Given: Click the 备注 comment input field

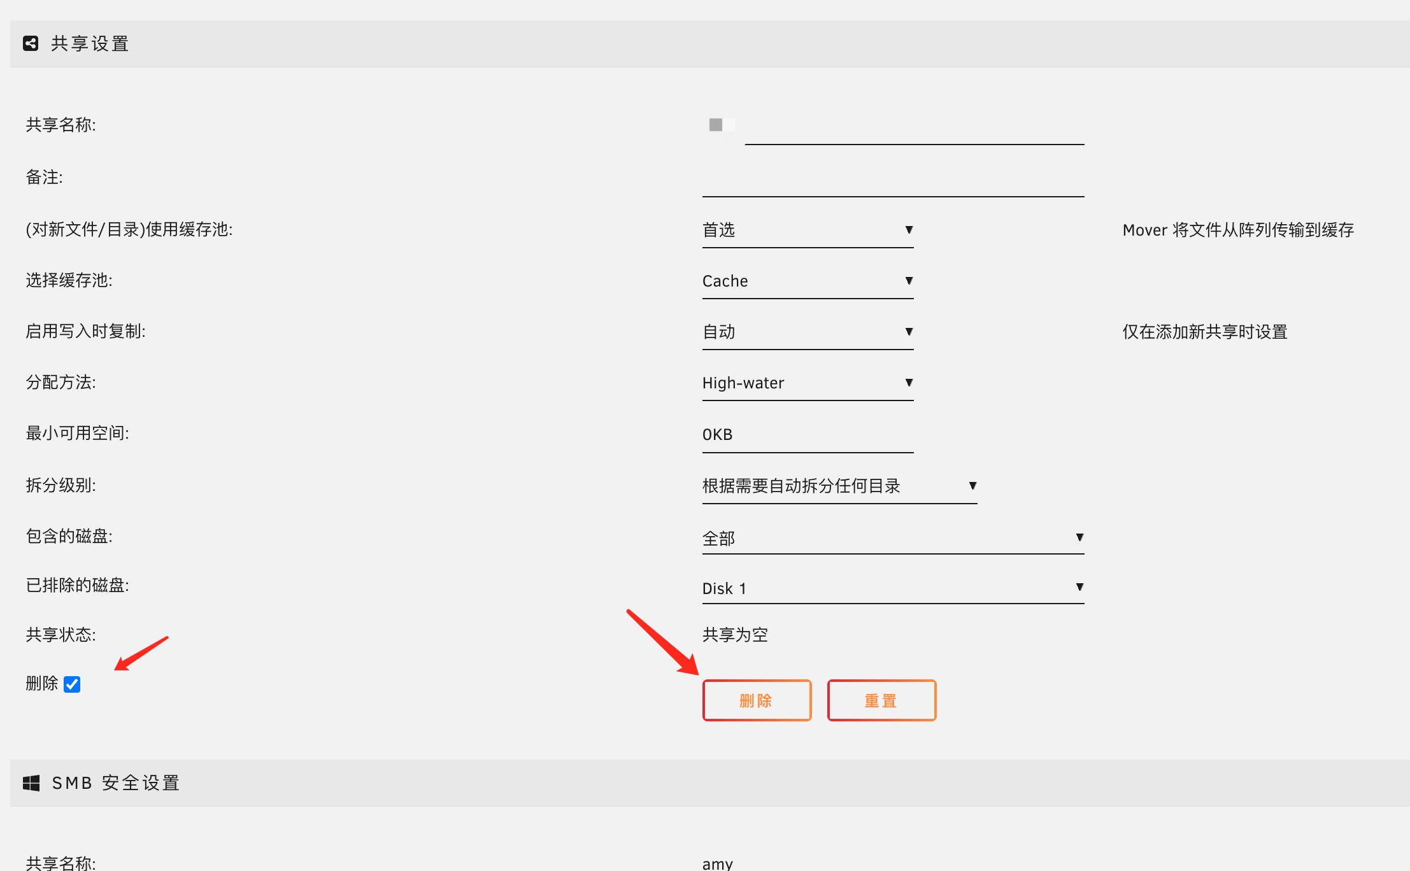Looking at the screenshot, I should (892, 180).
